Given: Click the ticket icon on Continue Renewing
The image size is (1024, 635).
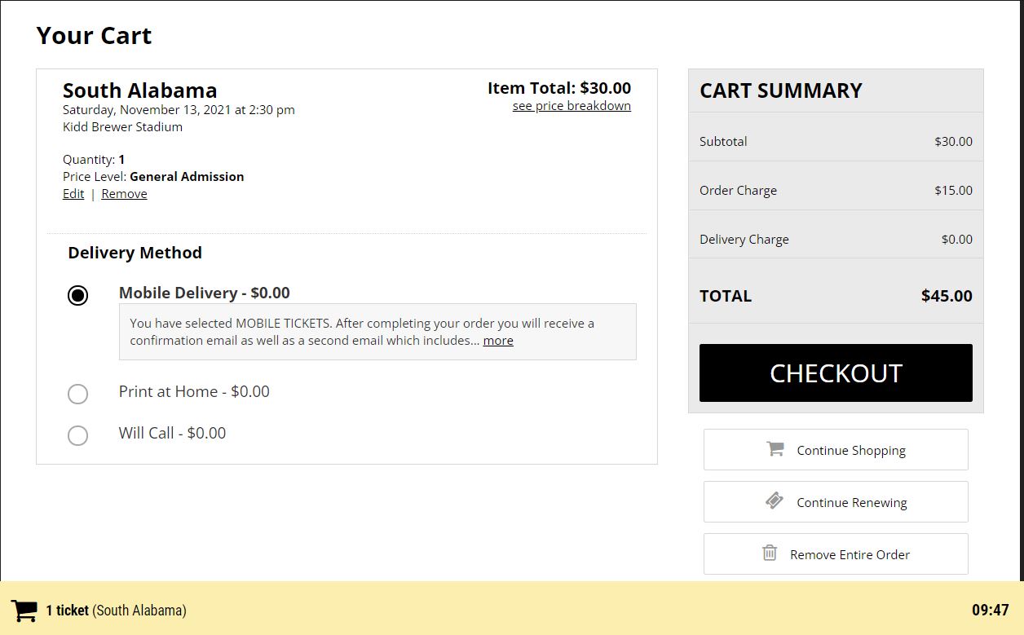Looking at the screenshot, I should click(775, 501).
